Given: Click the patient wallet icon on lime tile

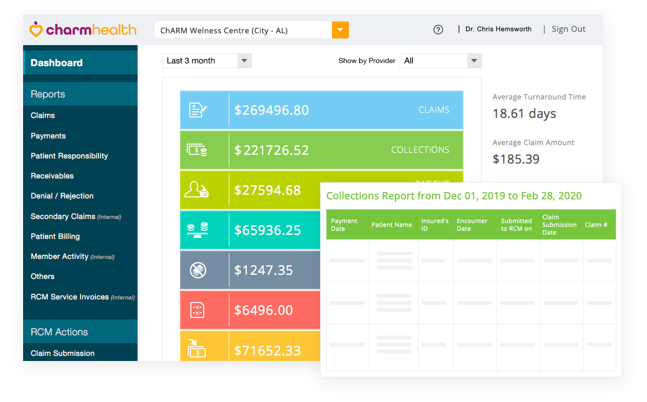Looking at the screenshot, I should pyautogui.click(x=197, y=190).
